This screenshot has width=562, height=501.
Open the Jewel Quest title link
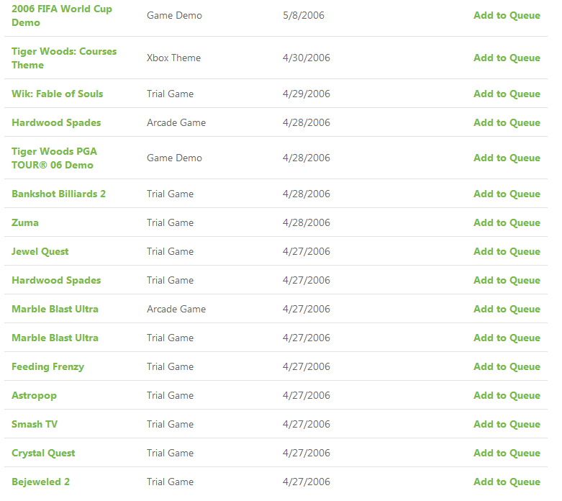40,252
